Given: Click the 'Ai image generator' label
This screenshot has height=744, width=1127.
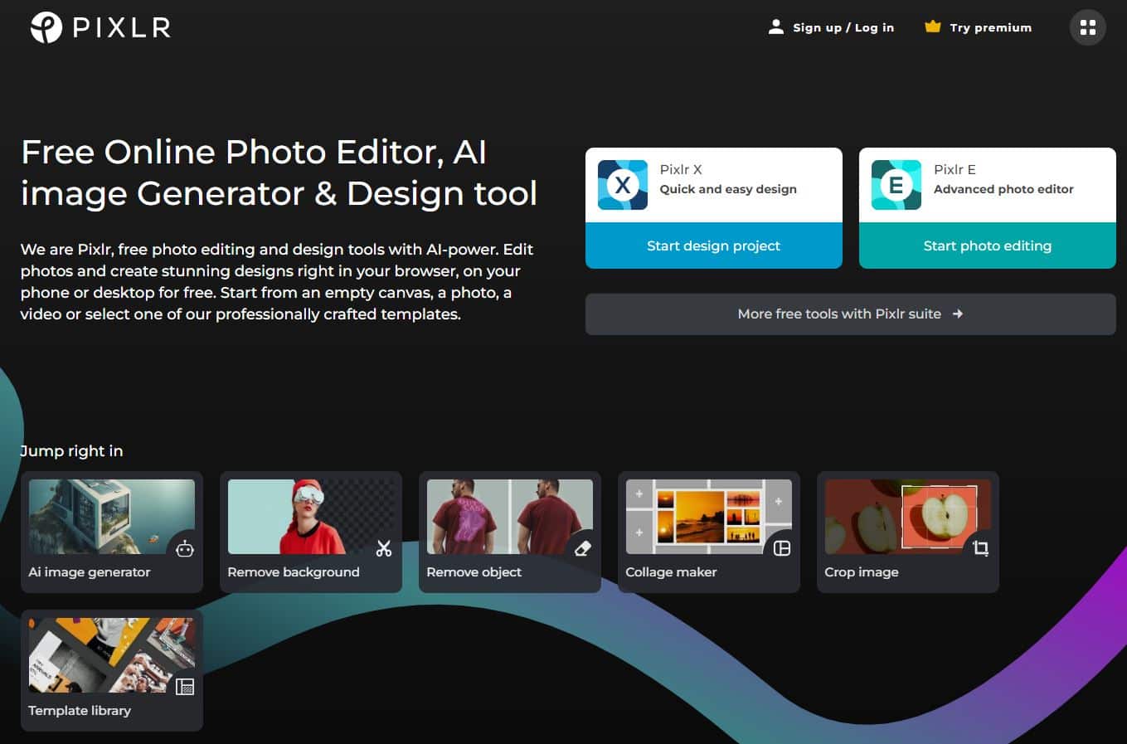Looking at the screenshot, I should click(90, 572).
